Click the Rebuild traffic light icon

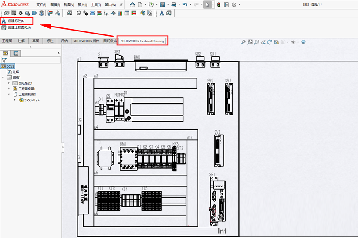(x=218, y=4)
